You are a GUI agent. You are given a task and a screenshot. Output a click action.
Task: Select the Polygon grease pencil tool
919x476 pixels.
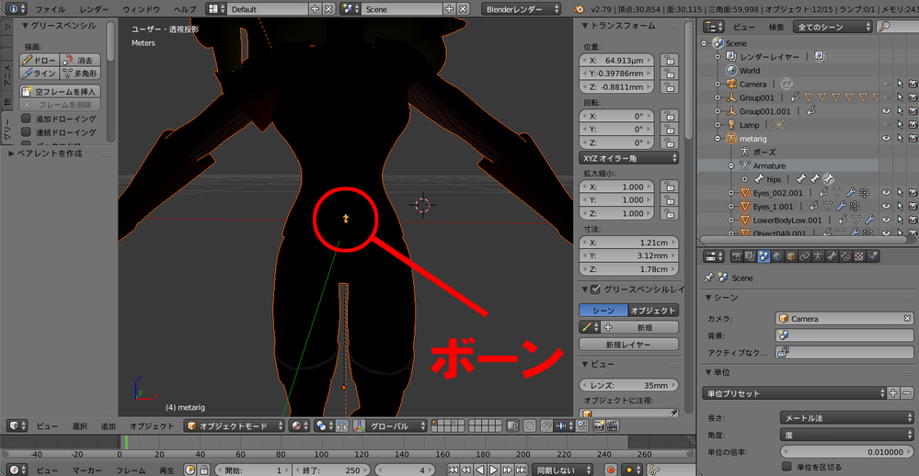click(81, 73)
